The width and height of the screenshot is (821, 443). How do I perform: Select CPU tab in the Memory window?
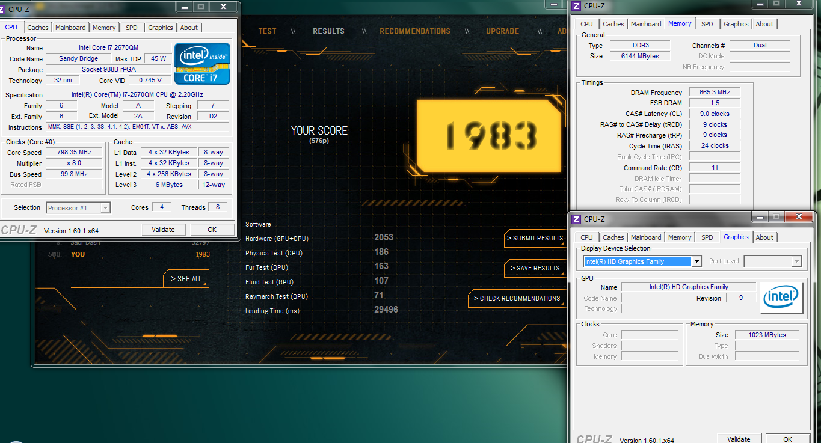point(587,24)
